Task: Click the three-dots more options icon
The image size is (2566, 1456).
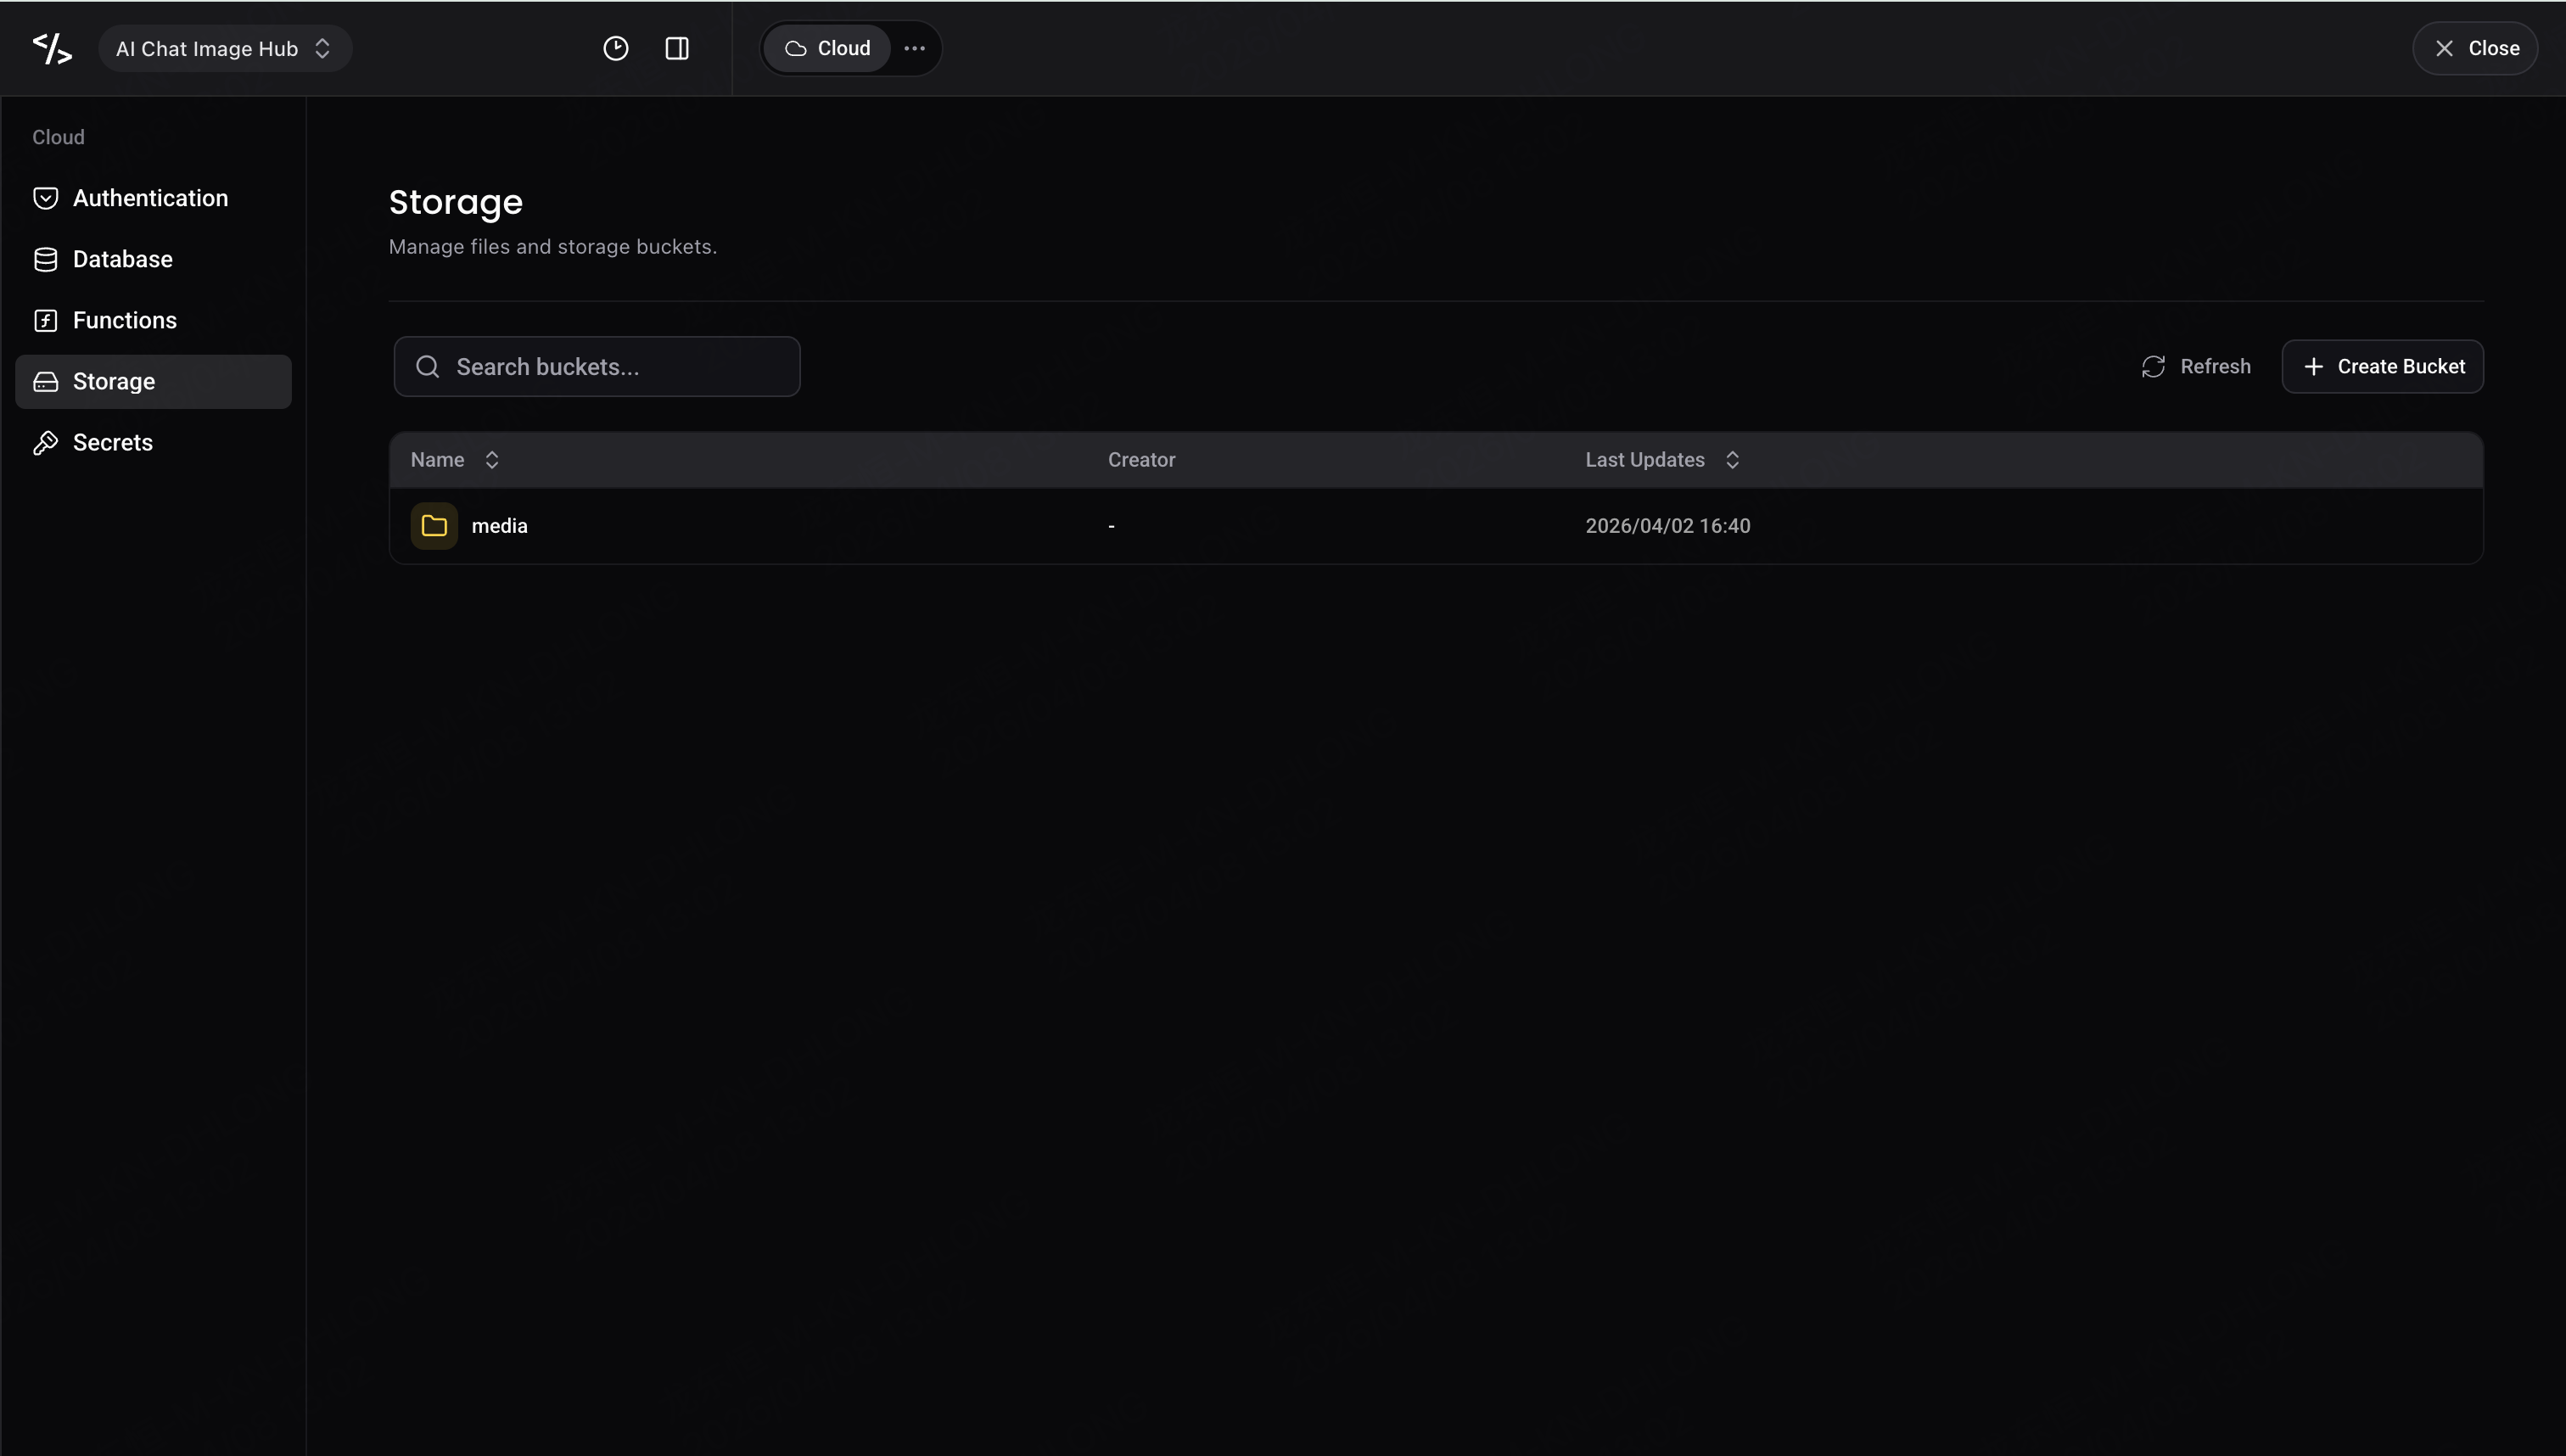Action: (914, 48)
